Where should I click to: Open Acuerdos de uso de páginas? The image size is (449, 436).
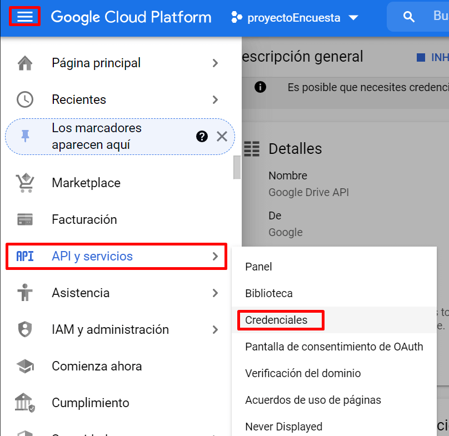(x=334, y=400)
